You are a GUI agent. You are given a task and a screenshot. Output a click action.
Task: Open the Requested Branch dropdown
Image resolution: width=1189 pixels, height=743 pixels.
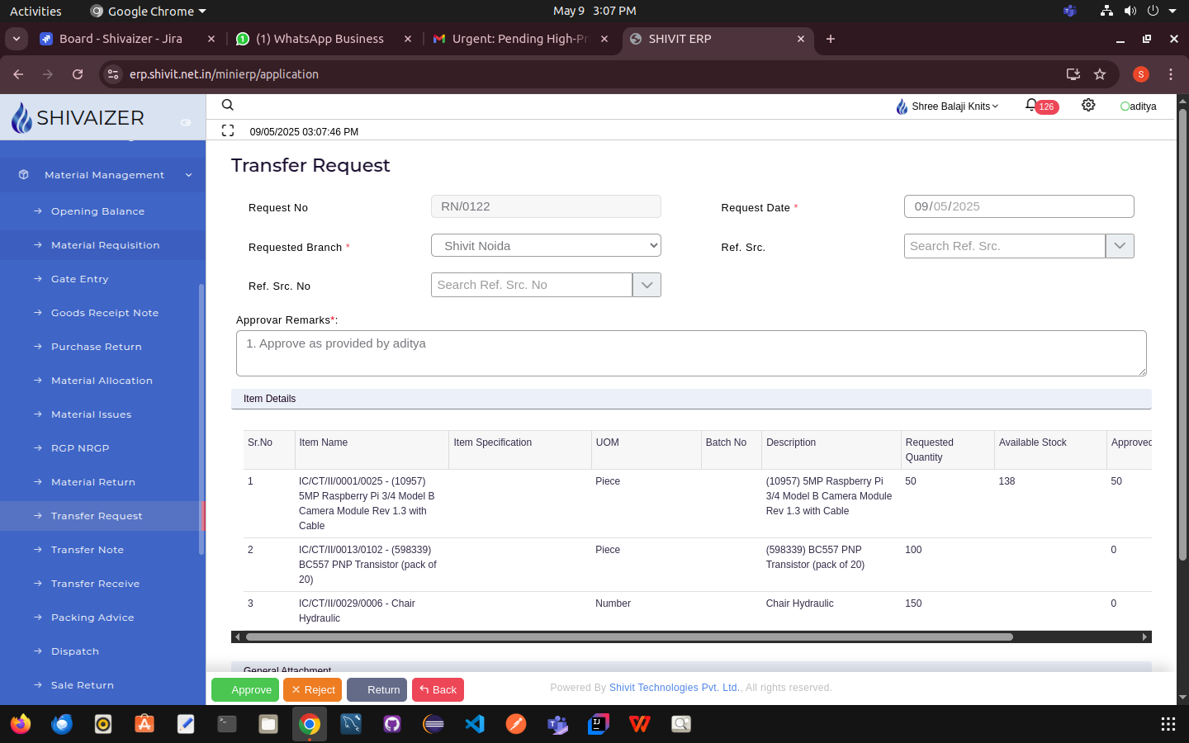pyautogui.click(x=546, y=246)
